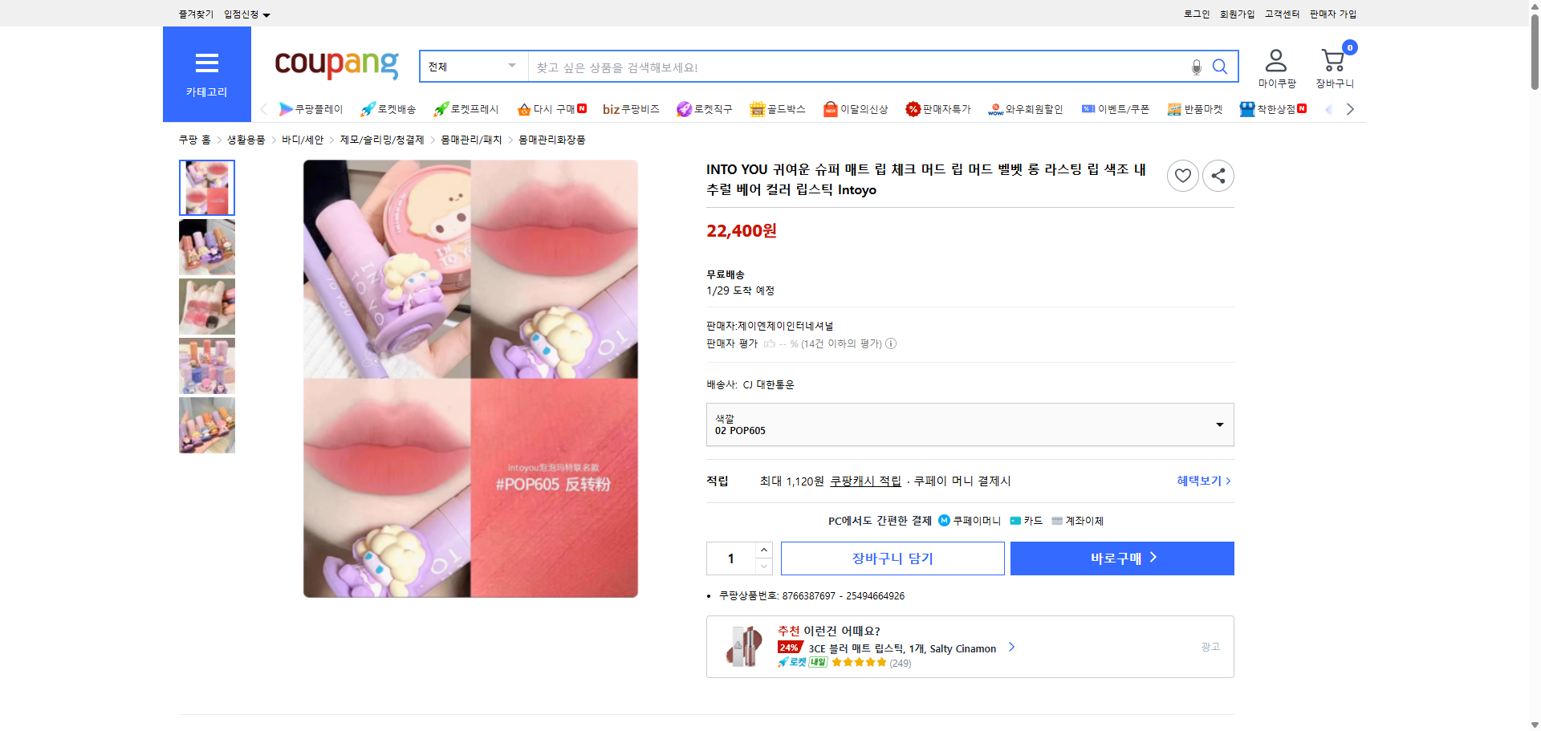This screenshot has height=731, width=1541.
Task: Open the share options icon
Action: (x=1218, y=175)
